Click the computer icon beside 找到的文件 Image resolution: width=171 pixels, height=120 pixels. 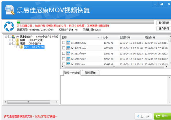coord(13,37)
